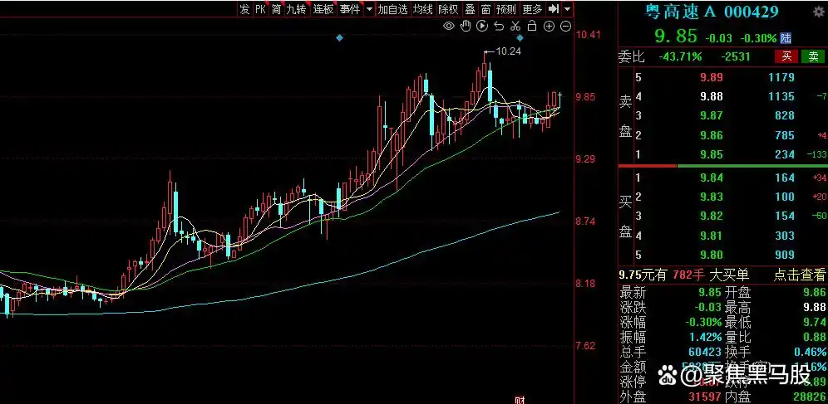The image size is (828, 404).
Task: Open the dropdown at toolbar's far right
Action: point(568,9)
